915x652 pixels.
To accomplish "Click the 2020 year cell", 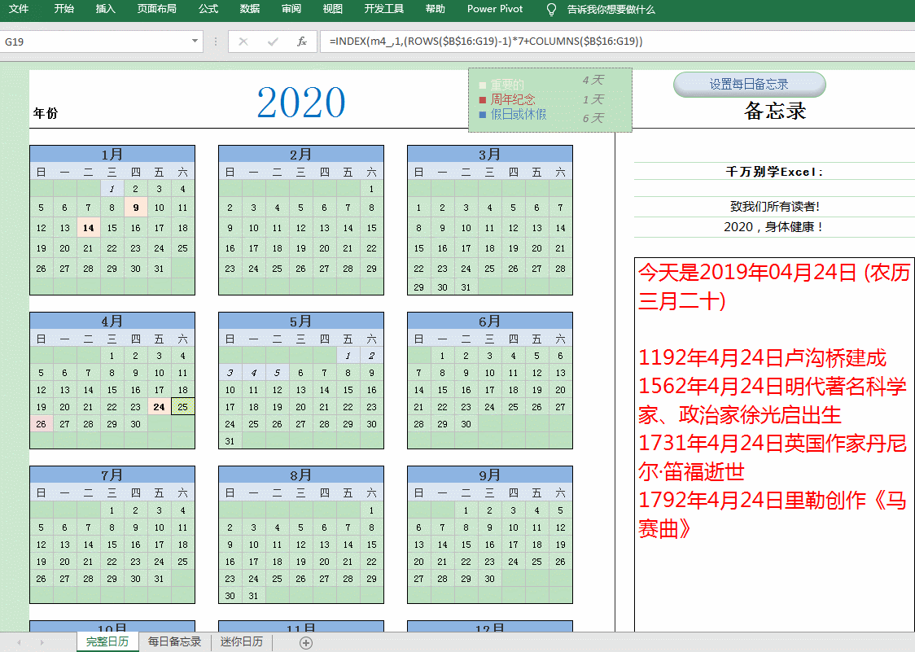I will (301, 102).
